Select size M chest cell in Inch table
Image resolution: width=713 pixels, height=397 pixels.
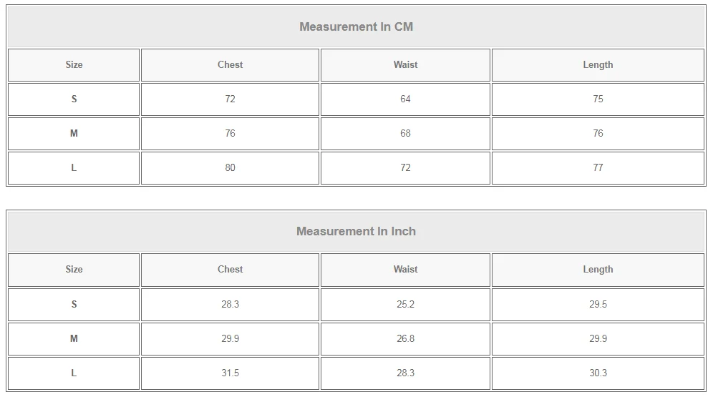230,339
